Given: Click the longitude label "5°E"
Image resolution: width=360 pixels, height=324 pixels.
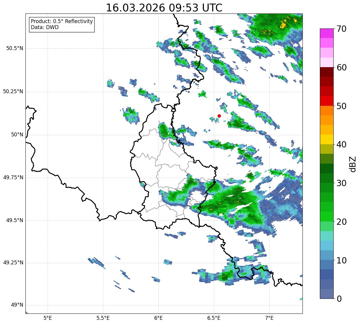Looking at the screenshot, I should pyautogui.click(x=48, y=318).
